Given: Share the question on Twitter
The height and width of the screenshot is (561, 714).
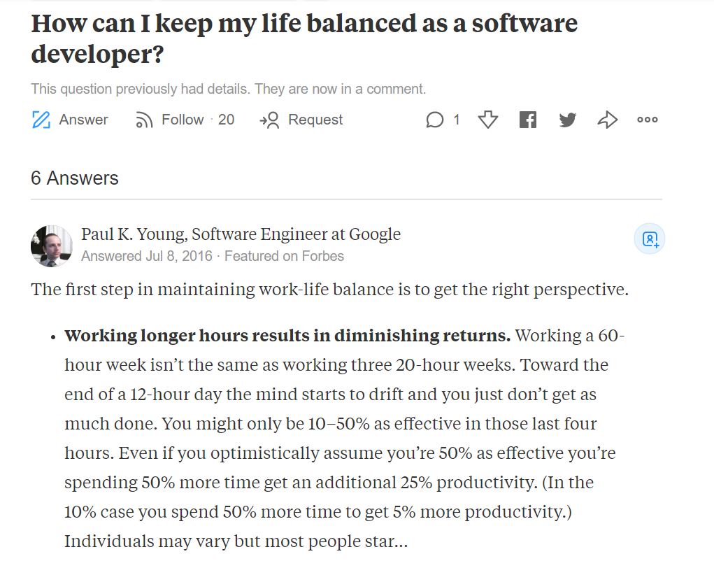Looking at the screenshot, I should (568, 120).
